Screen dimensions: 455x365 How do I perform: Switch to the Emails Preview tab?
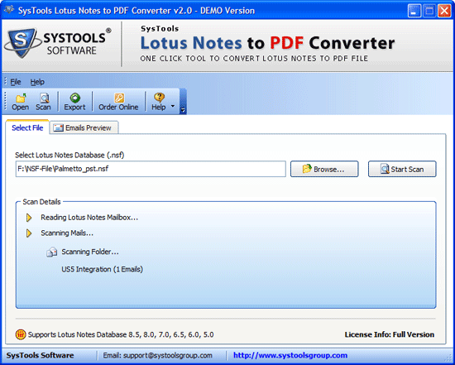coord(84,127)
